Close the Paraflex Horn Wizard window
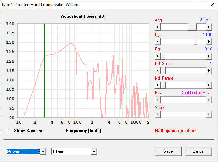 [x=212, y=5]
